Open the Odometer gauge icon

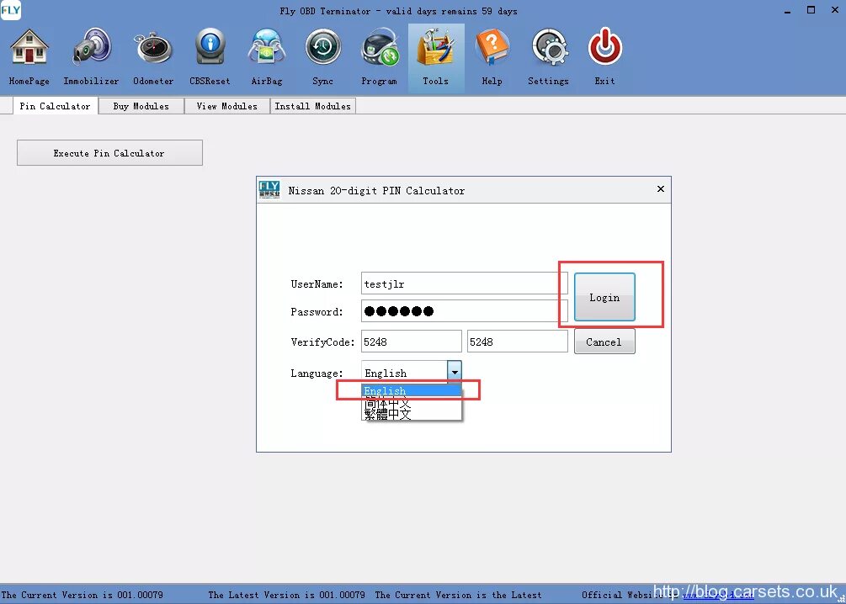(153, 47)
